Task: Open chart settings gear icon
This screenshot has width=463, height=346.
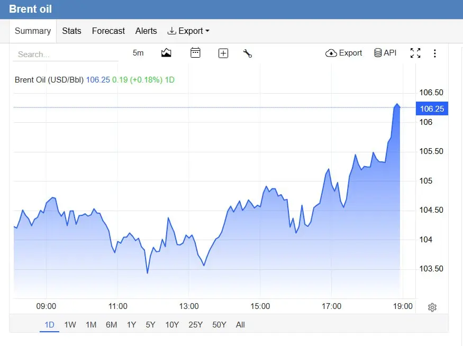Action: coord(432,307)
